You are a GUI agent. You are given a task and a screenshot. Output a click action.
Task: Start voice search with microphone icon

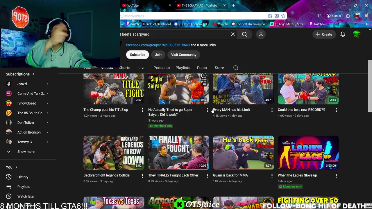261,34
